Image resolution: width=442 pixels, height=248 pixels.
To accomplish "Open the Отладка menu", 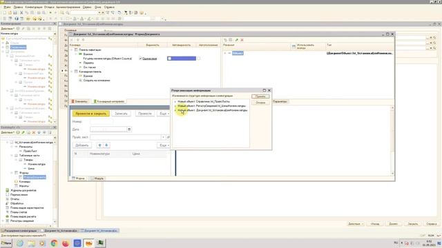I will [x=49, y=7].
